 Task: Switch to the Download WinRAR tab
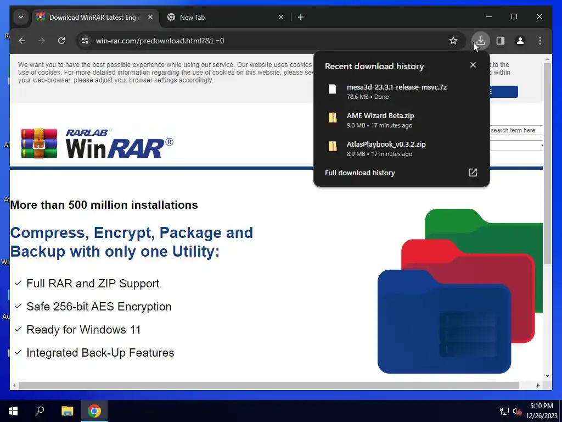point(95,17)
